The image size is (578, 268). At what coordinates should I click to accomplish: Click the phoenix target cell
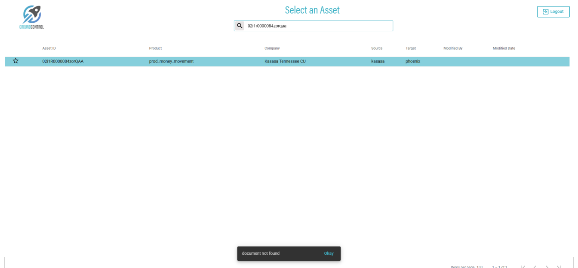413,61
